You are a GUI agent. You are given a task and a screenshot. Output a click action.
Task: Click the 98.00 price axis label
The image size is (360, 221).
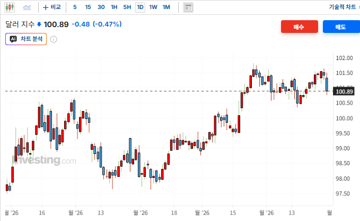[344, 178]
